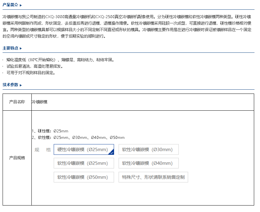Click the blue checkmark corner on selected spec
Screen dimensions: 260x212
(x=111, y=152)
